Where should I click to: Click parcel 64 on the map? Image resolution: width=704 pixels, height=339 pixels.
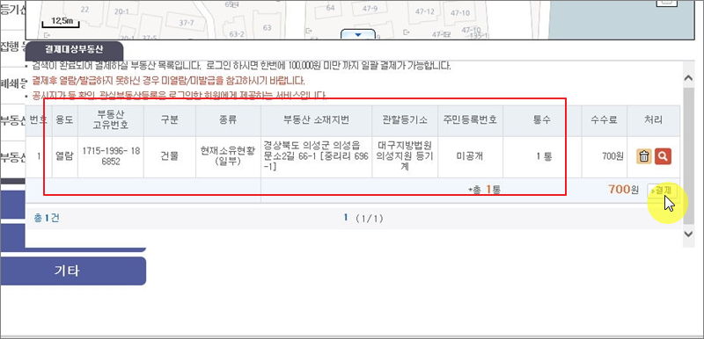click(x=331, y=8)
